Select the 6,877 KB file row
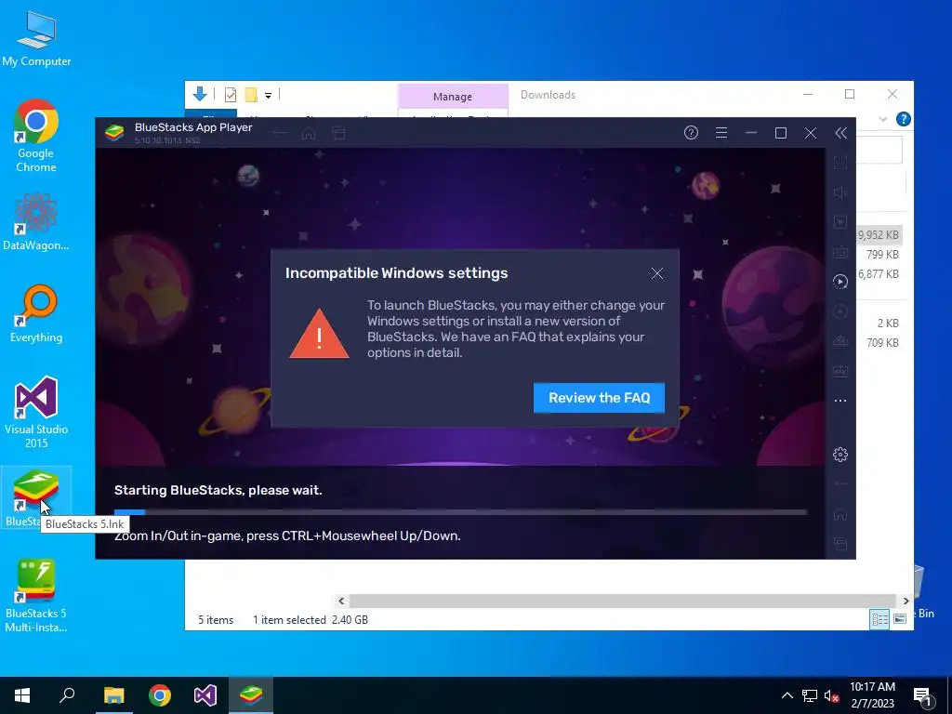Screen dimensions: 952x714 point(879,274)
